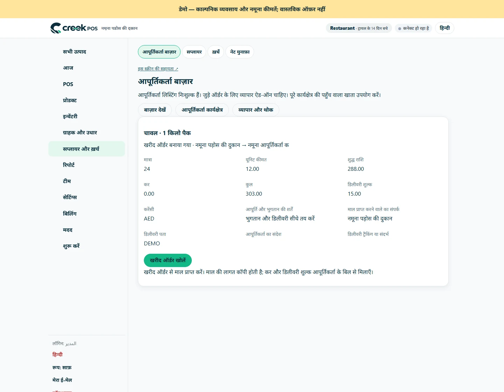Open मदद in the sidebar
The image size is (504, 392).
pos(86,230)
